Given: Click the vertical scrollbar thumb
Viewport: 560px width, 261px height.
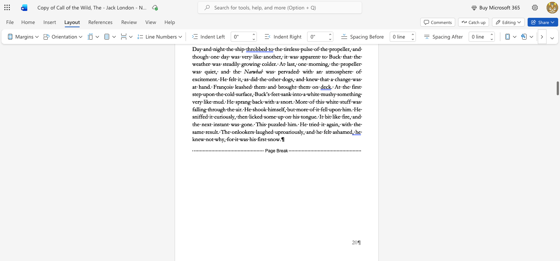Looking at the screenshot, I should [557, 88].
